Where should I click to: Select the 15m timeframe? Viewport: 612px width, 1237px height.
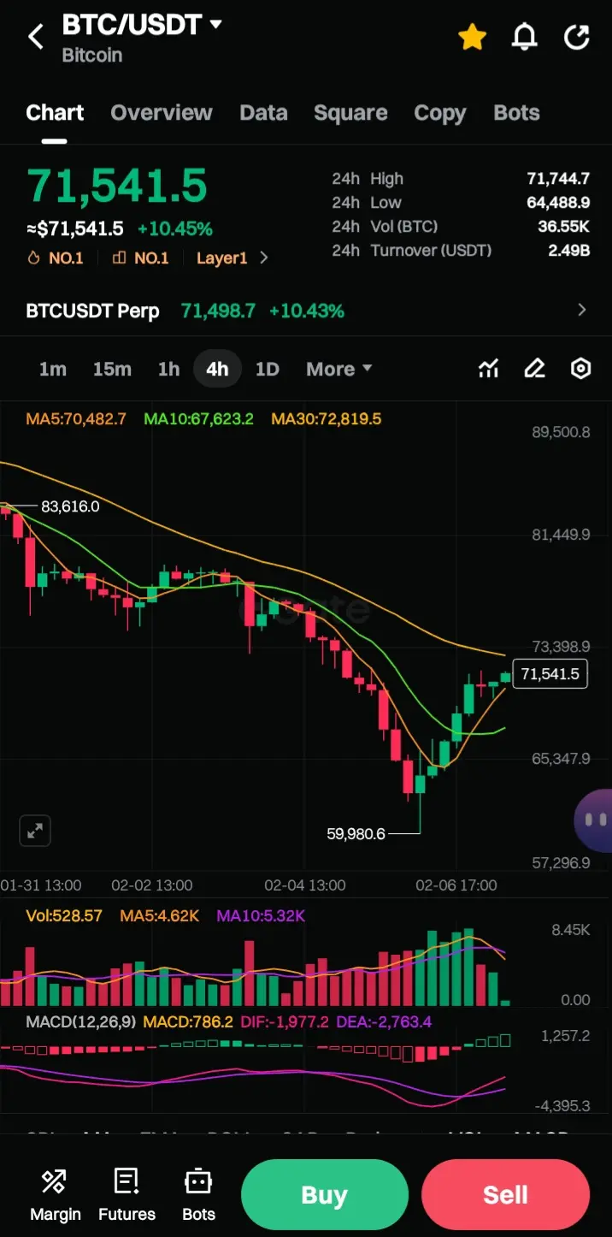[112, 369]
